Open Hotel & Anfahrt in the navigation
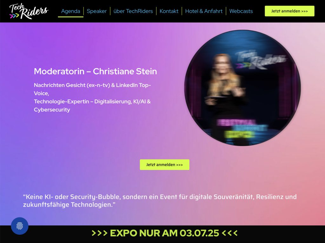 click(x=204, y=11)
